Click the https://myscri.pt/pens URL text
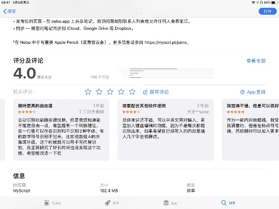The image size is (279, 209). click(165, 42)
